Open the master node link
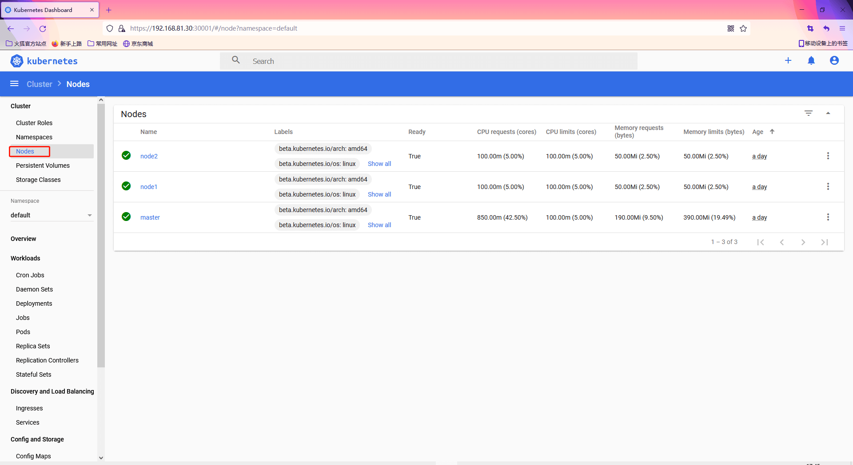 [x=150, y=217]
